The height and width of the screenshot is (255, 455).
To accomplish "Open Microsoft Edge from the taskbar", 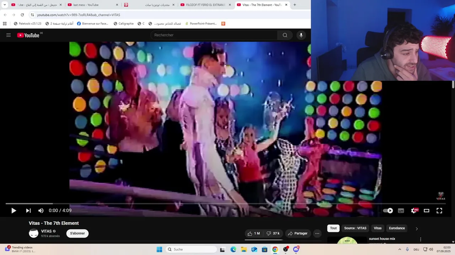I will [x=233, y=249].
